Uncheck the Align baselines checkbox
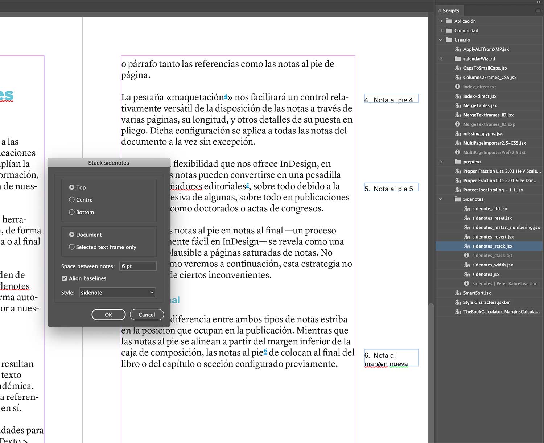 (64, 278)
